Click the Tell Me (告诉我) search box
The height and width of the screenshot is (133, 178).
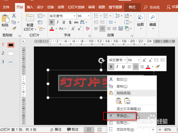click(152, 7)
